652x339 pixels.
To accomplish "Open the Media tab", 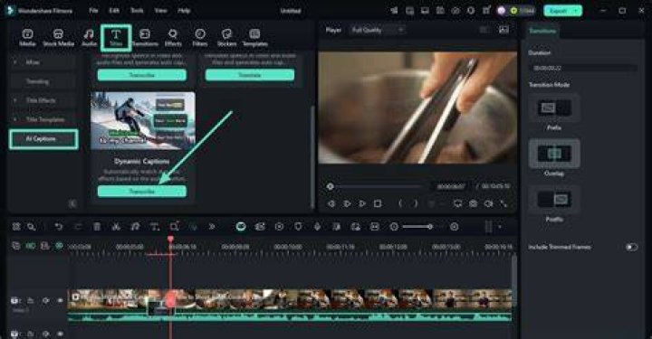I will [27, 37].
